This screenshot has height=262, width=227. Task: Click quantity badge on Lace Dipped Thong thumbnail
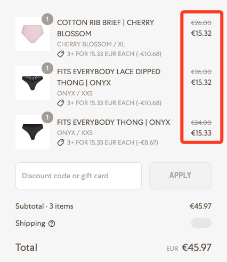pos(47,68)
